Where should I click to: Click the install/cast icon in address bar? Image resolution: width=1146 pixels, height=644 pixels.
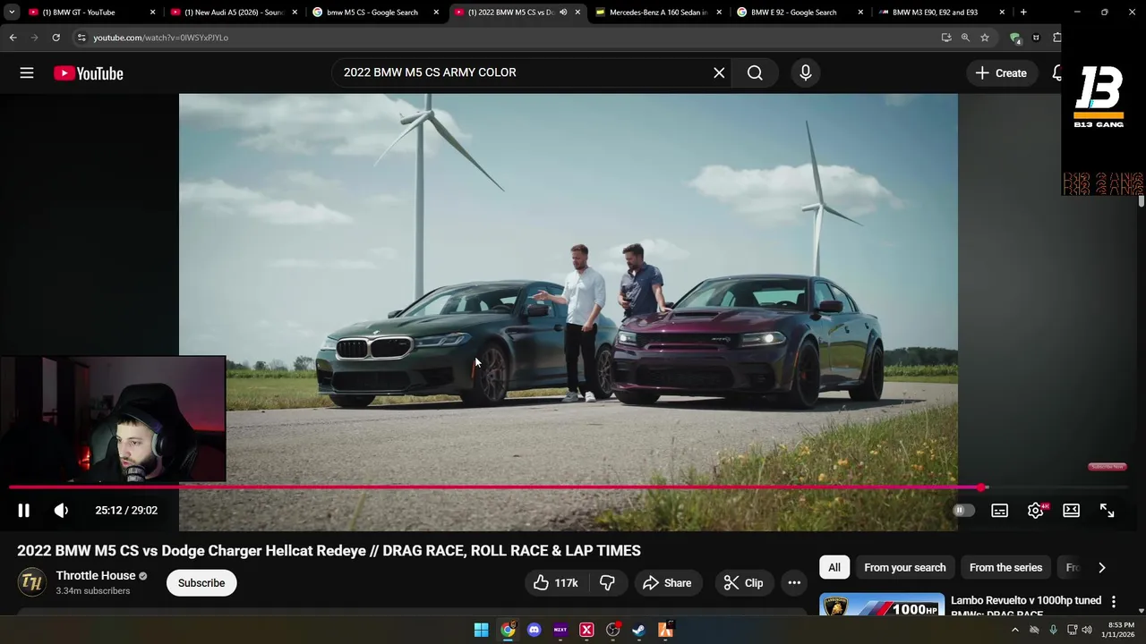pyautogui.click(x=946, y=38)
